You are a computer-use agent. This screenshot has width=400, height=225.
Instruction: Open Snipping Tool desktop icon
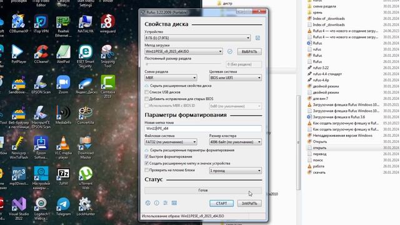(x=108, y=56)
